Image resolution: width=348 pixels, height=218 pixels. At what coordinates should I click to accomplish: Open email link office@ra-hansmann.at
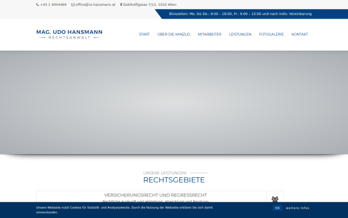(96, 5)
